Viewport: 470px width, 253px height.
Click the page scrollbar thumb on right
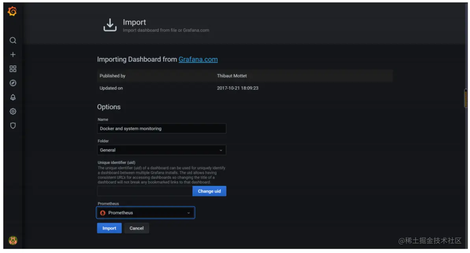click(466, 98)
